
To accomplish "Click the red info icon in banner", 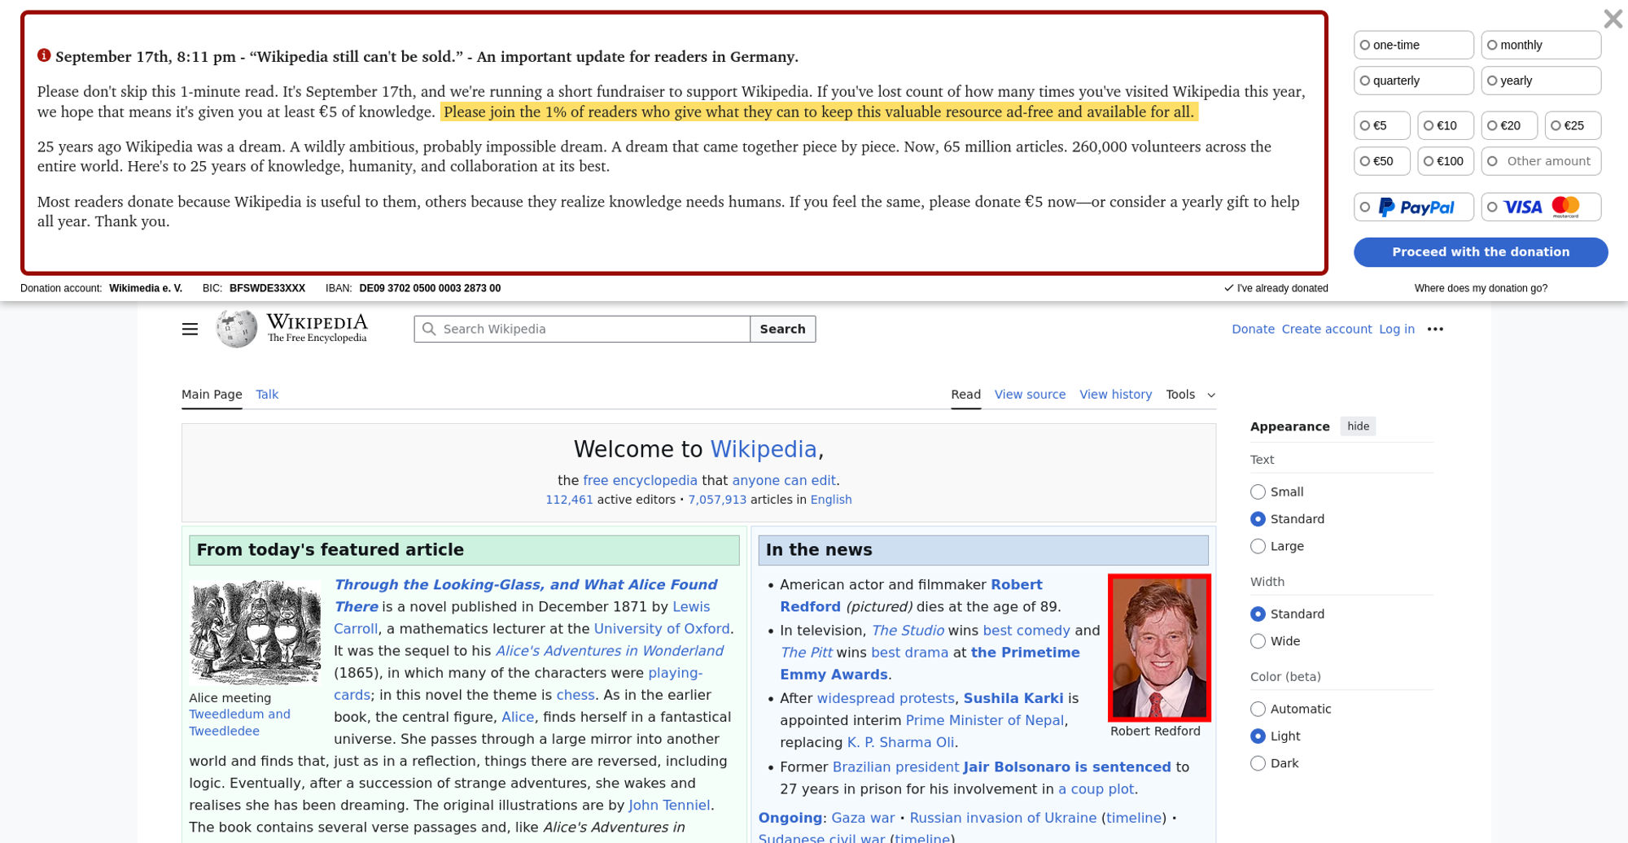I will click(44, 55).
